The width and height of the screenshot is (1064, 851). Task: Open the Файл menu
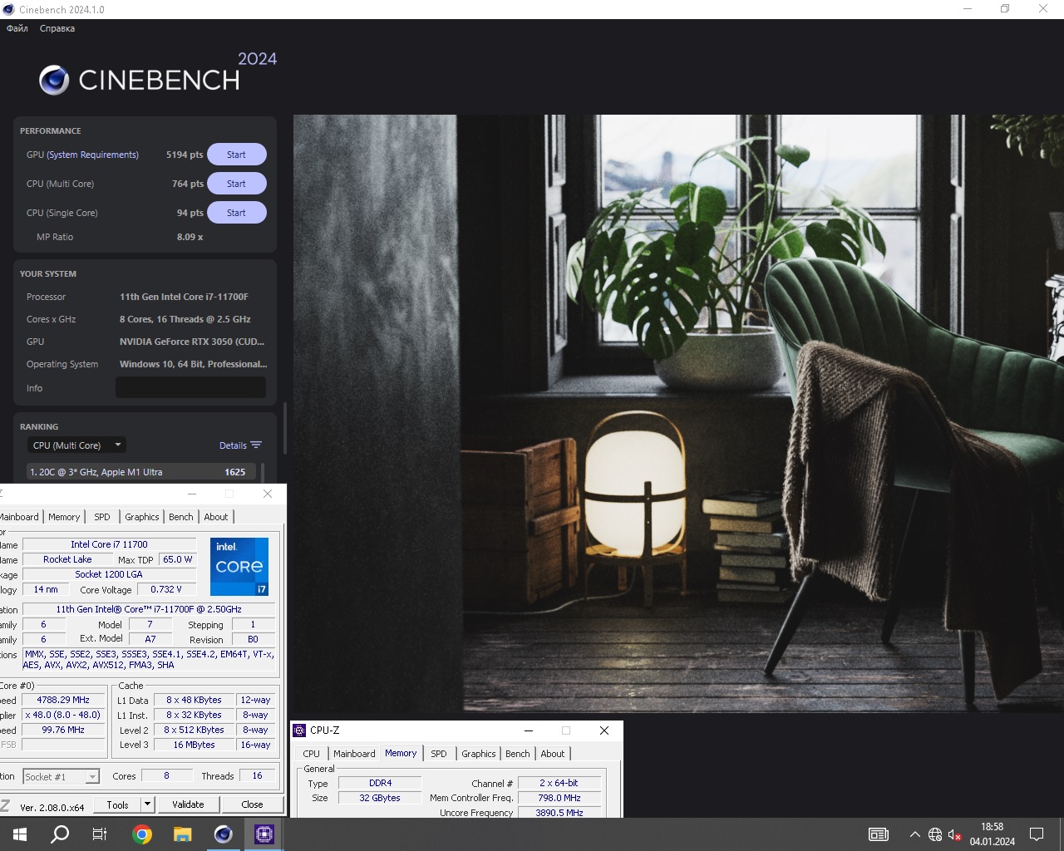17,28
